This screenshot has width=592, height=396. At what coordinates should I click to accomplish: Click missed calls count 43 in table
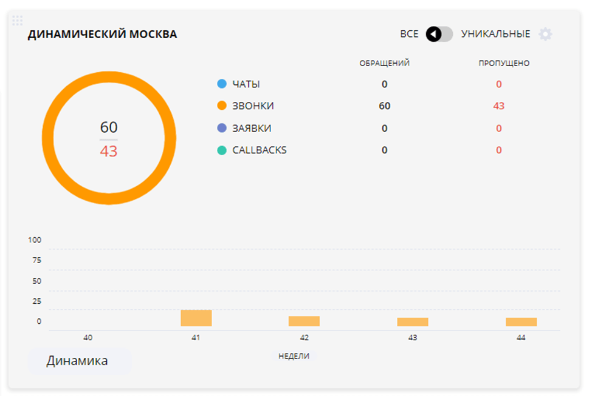(x=498, y=106)
